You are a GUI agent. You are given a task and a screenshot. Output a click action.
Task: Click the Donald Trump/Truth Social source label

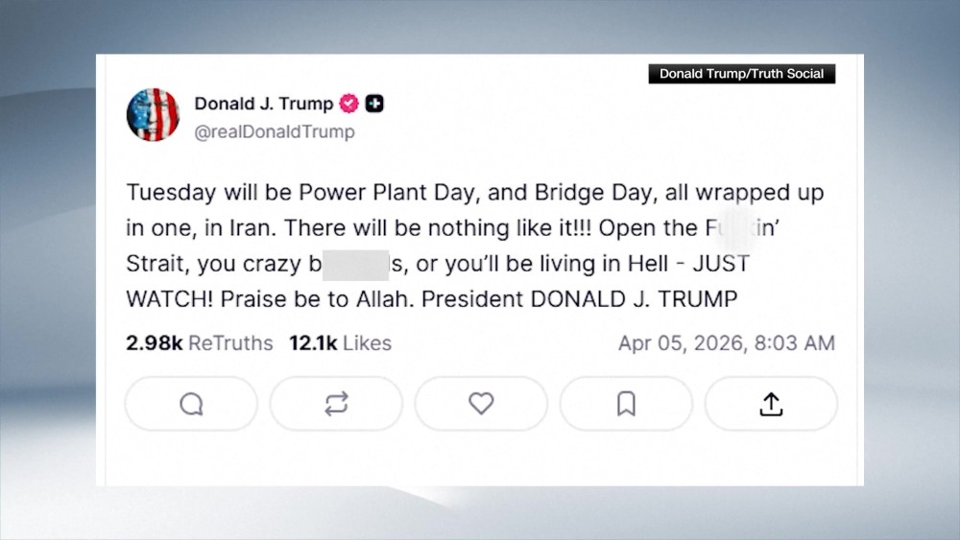tap(741, 74)
